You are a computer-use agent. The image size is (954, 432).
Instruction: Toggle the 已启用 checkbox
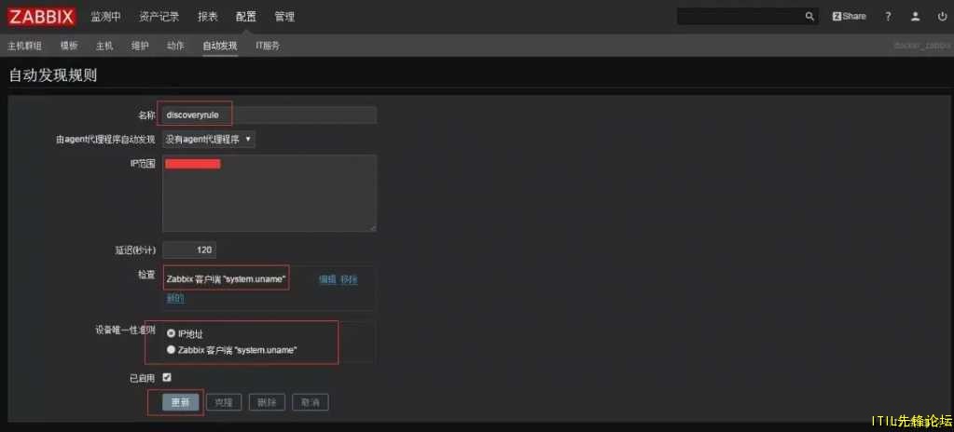167,377
